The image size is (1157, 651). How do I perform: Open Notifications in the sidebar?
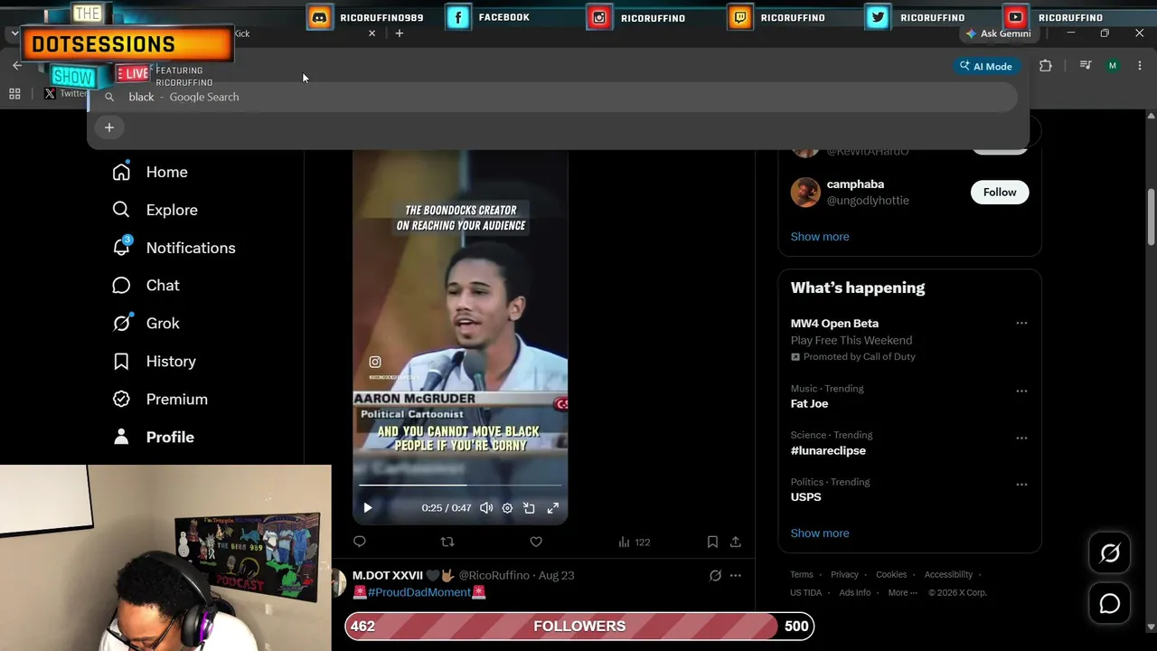[174, 248]
